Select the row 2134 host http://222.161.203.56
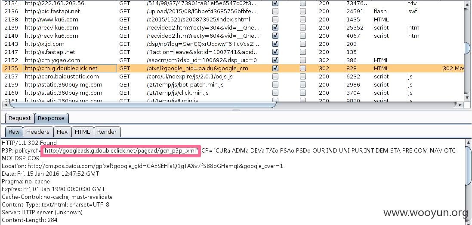The image size is (472, 225). (55, 3)
